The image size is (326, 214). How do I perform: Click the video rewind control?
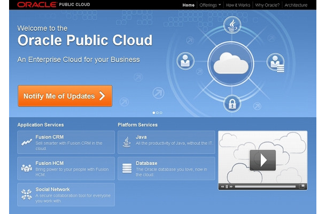(222, 187)
